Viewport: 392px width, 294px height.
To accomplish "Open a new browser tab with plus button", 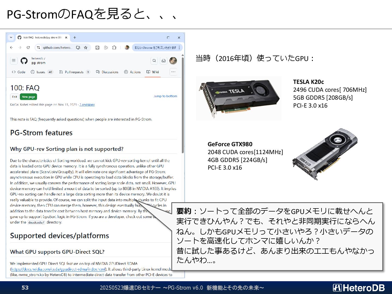I will click(75, 38).
